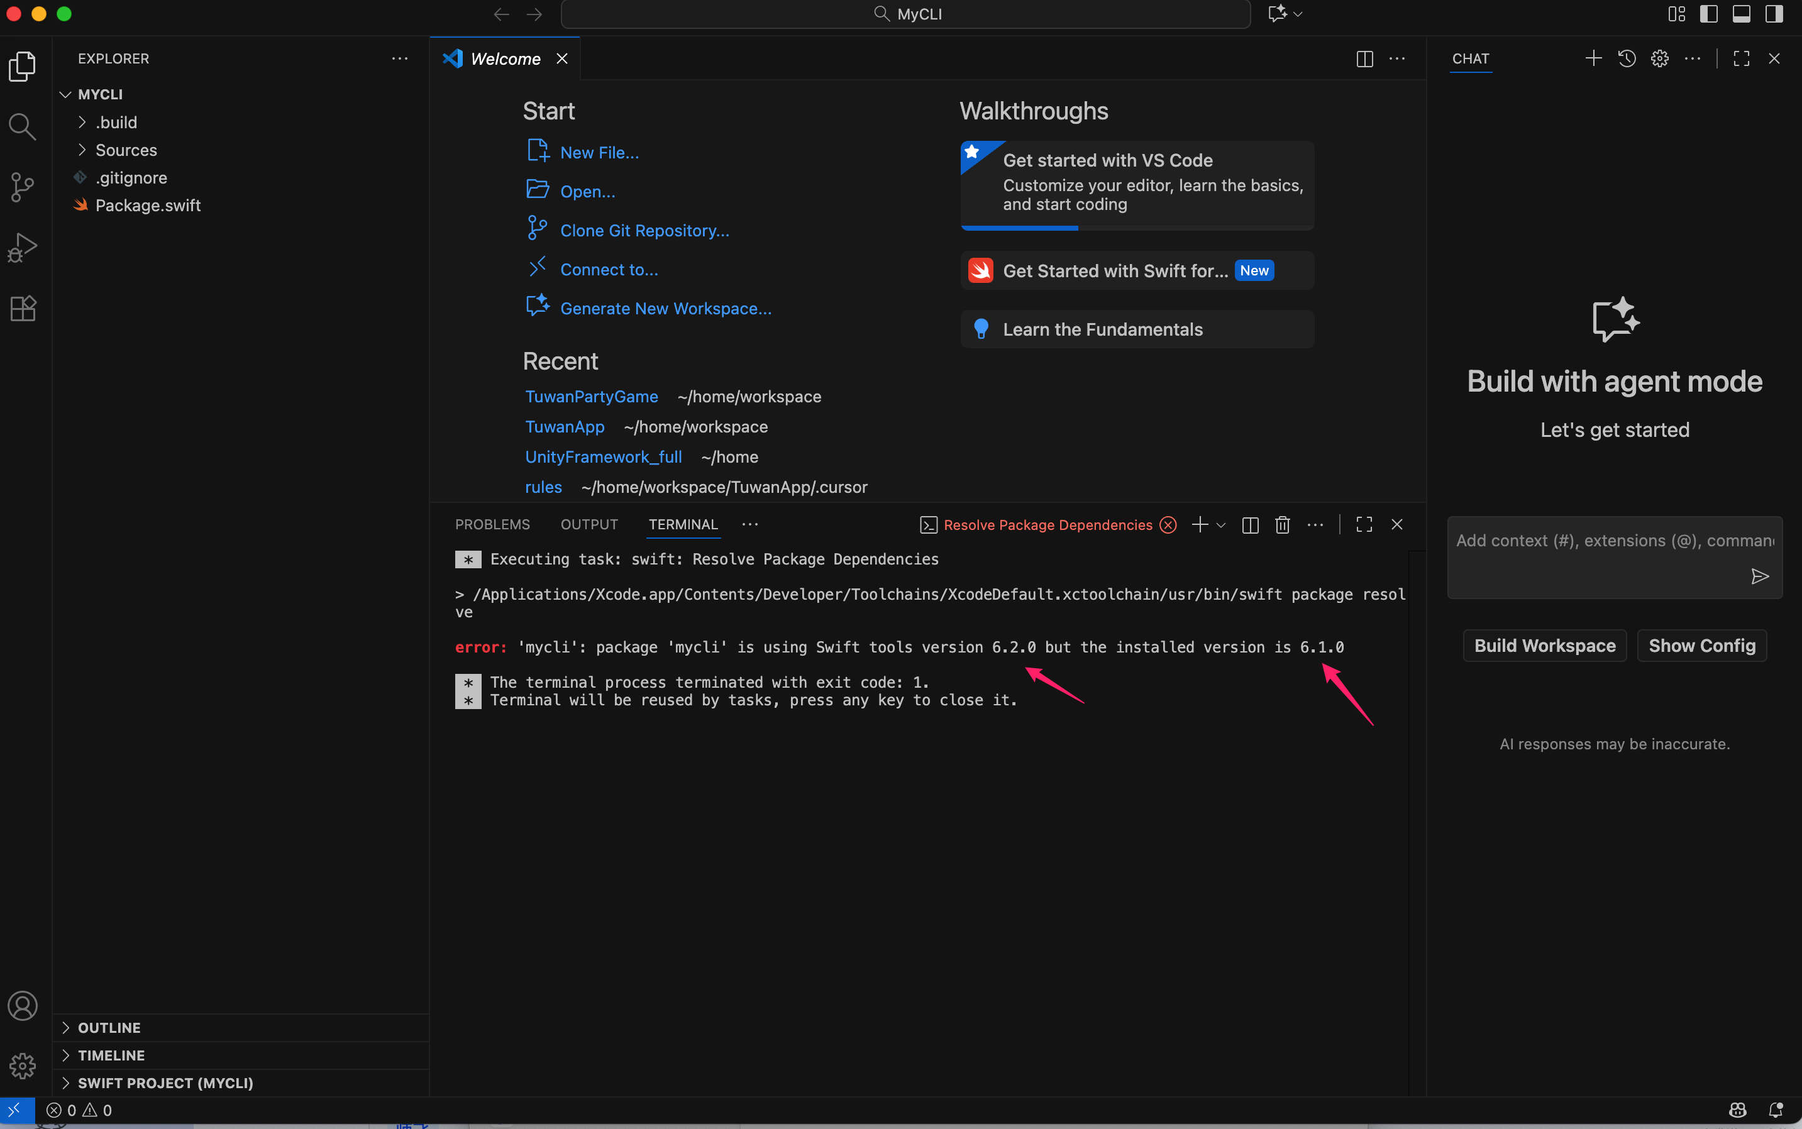Open the Source Control view
The height and width of the screenshot is (1129, 1802).
pyautogui.click(x=23, y=187)
